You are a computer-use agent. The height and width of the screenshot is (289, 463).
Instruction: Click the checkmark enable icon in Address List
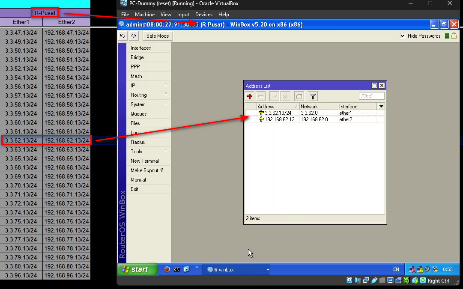(x=274, y=96)
